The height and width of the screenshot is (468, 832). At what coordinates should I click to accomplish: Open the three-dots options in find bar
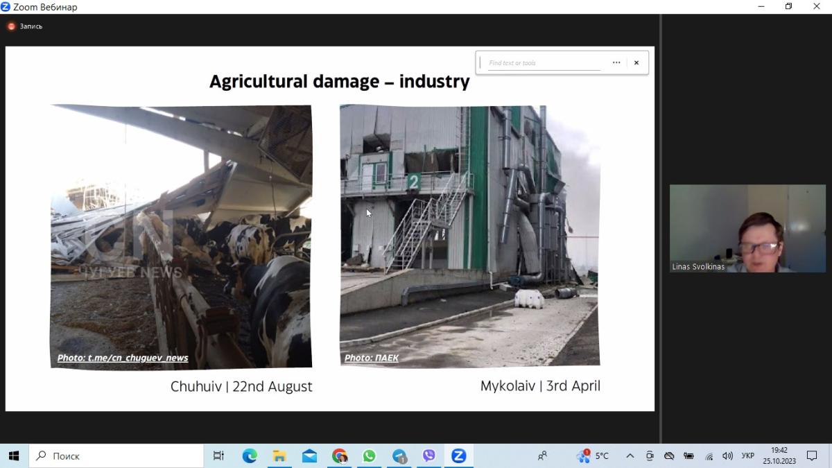tap(616, 62)
